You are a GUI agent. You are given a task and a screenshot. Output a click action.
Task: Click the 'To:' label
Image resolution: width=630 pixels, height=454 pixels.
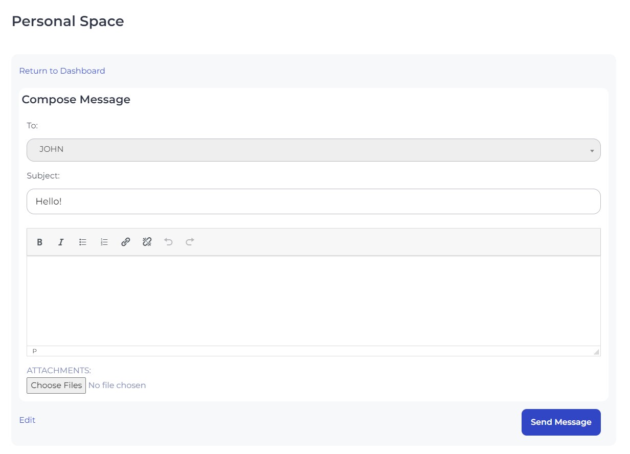[32, 126]
